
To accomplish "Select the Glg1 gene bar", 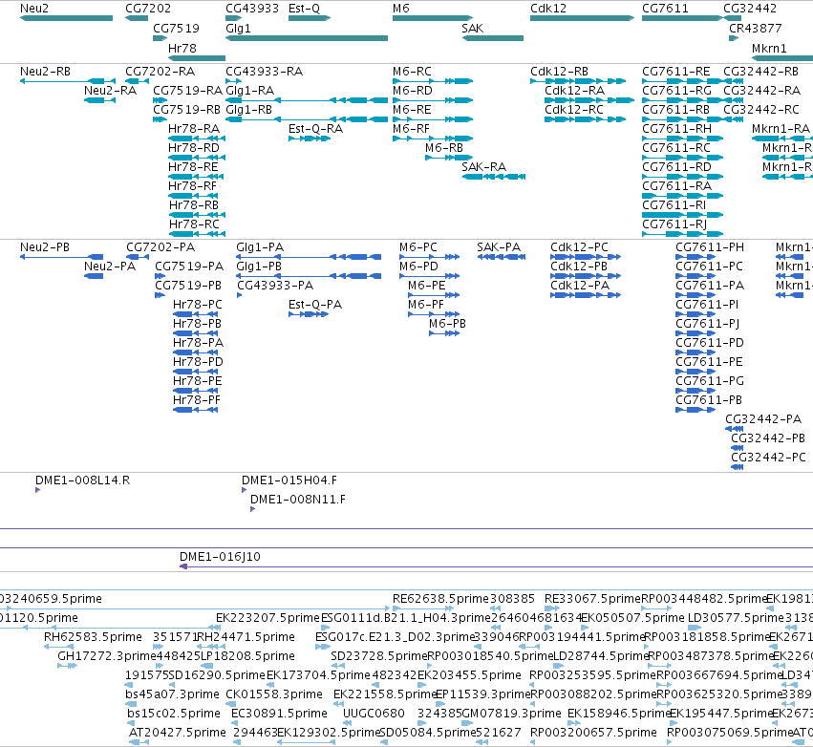I will 307,38.
